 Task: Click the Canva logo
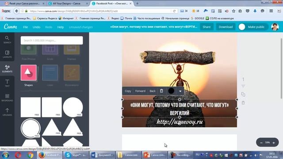tap(11, 26)
